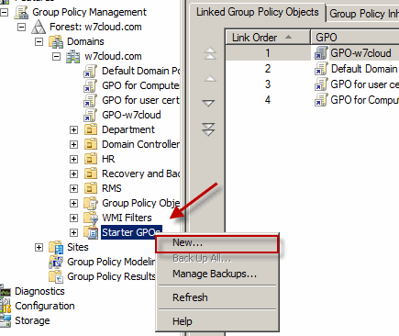Click the GPO for Computer icon in tree
The height and width of the screenshot is (336, 399).
click(x=91, y=85)
